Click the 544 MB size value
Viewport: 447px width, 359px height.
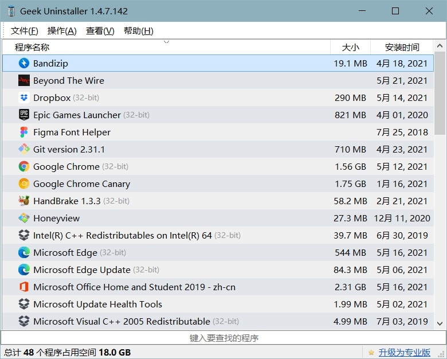click(x=350, y=252)
